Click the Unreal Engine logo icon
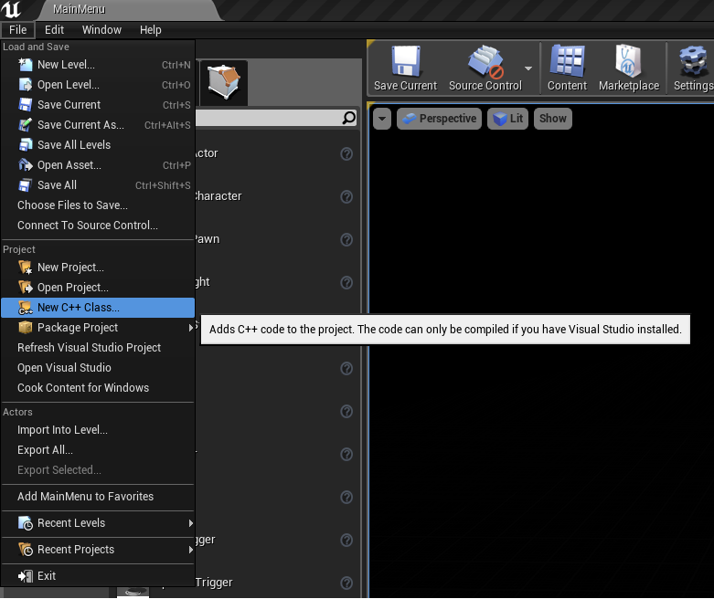Viewport: 714px width, 599px height. [11, 9]
